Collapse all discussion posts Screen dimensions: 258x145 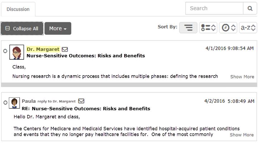coord(22,28)
